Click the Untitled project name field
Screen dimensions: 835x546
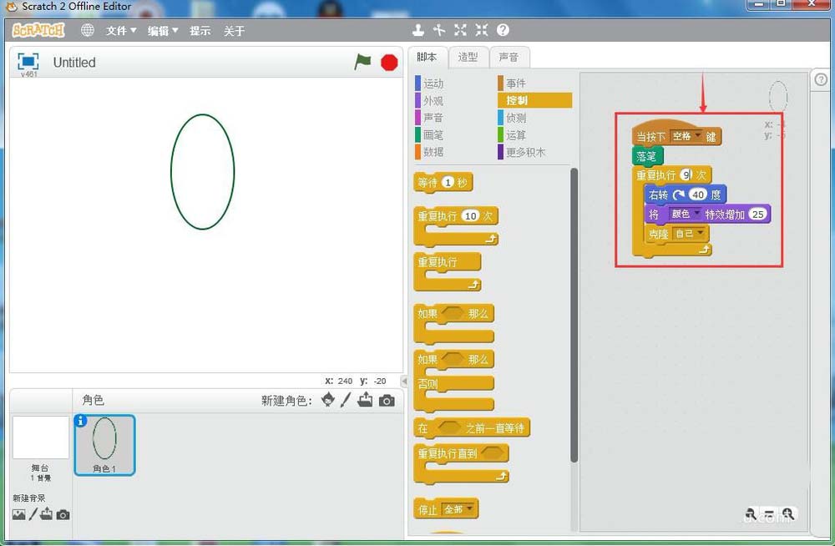click(74, 63)
